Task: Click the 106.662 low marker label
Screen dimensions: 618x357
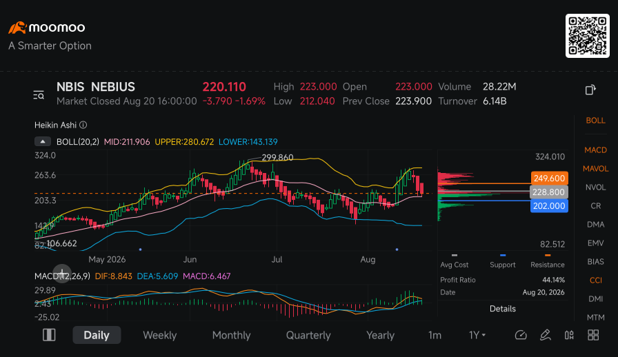Action: click(x=61, y=243)
